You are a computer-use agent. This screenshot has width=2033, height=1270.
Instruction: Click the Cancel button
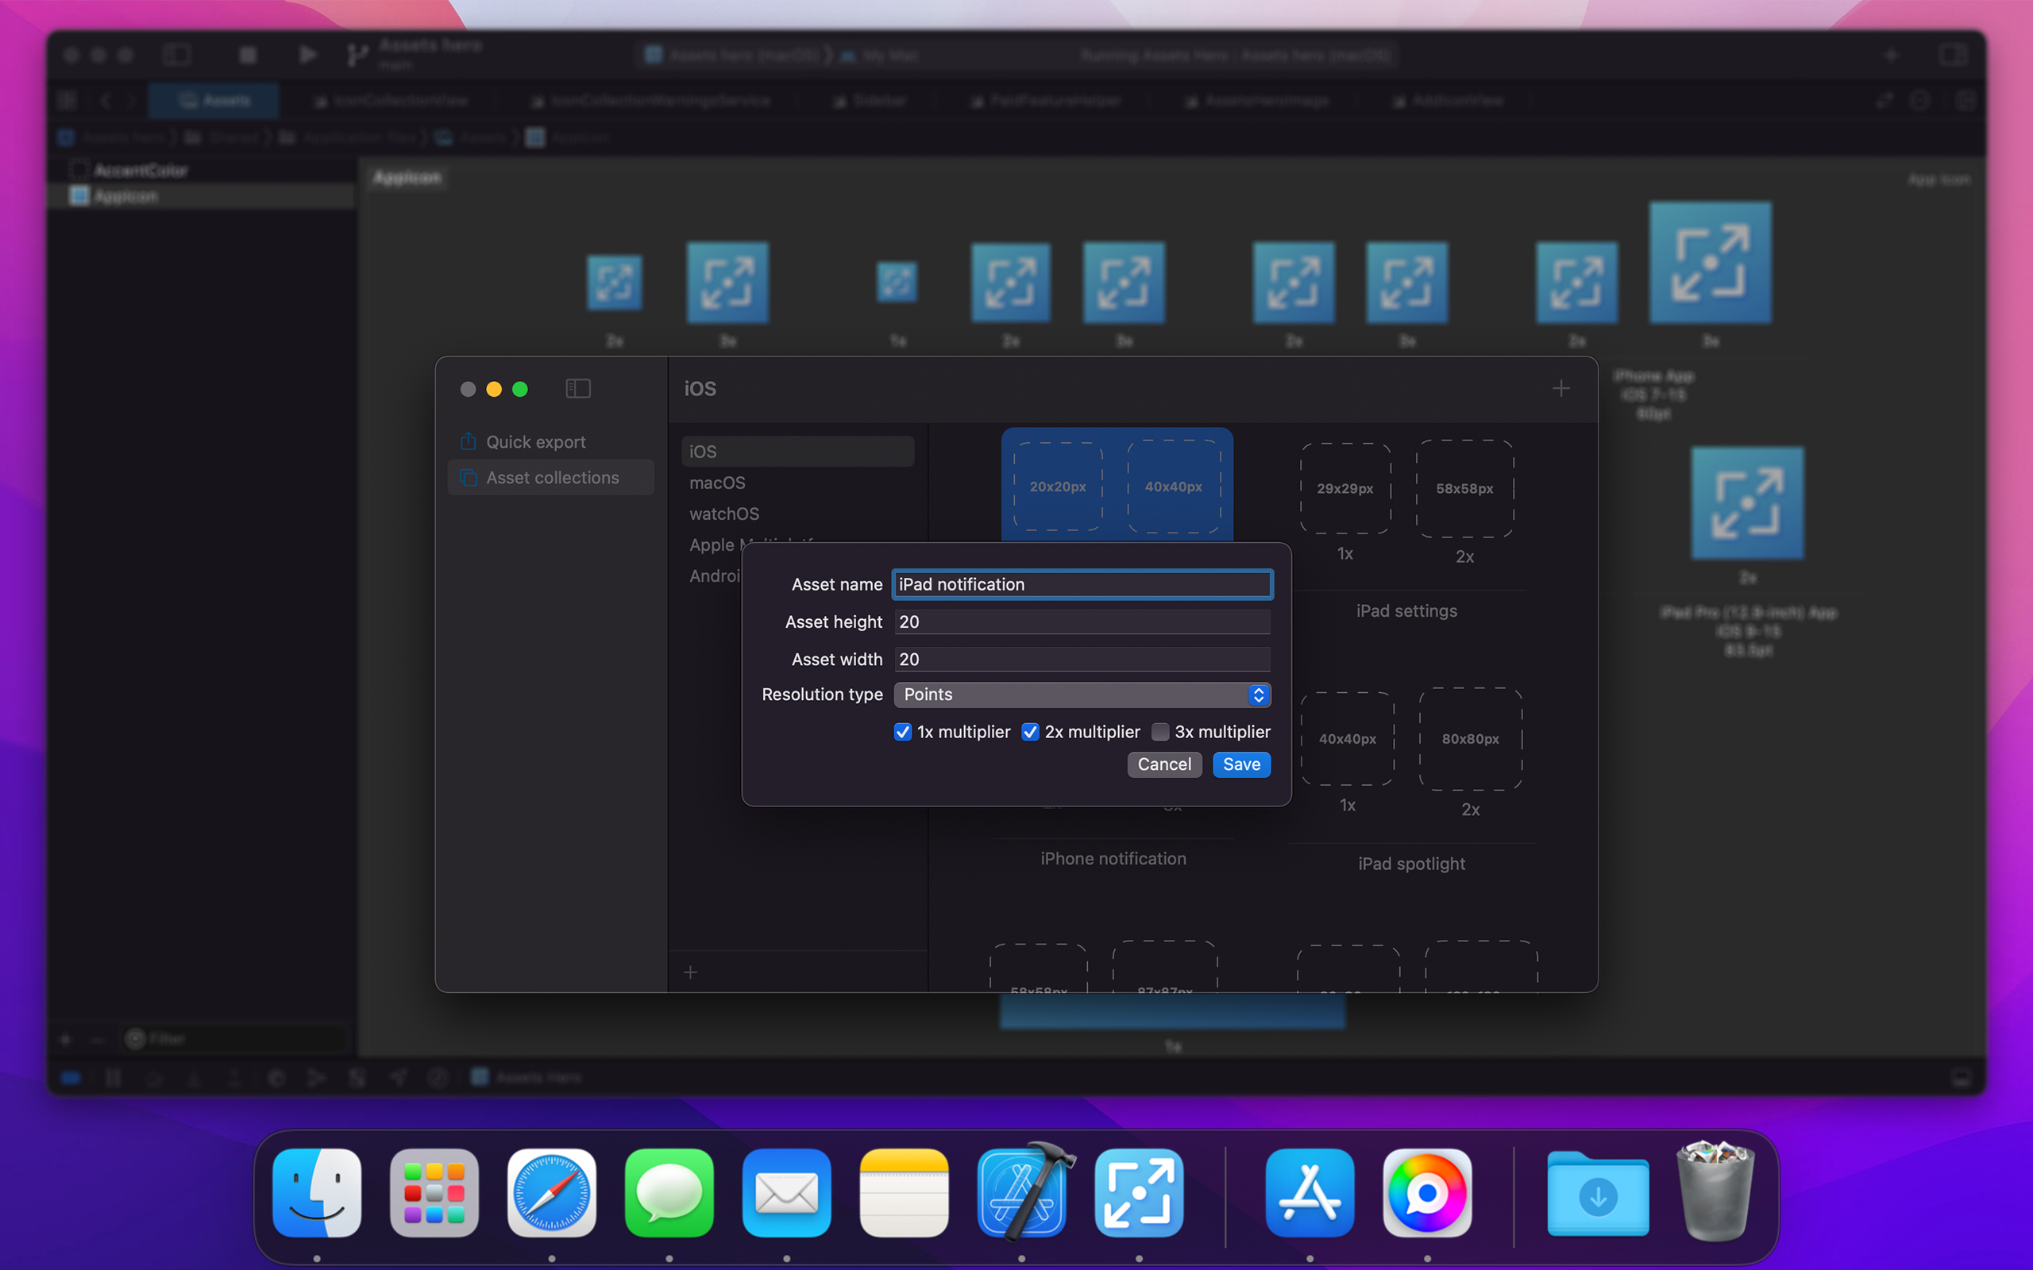[x=1163, y=764]
